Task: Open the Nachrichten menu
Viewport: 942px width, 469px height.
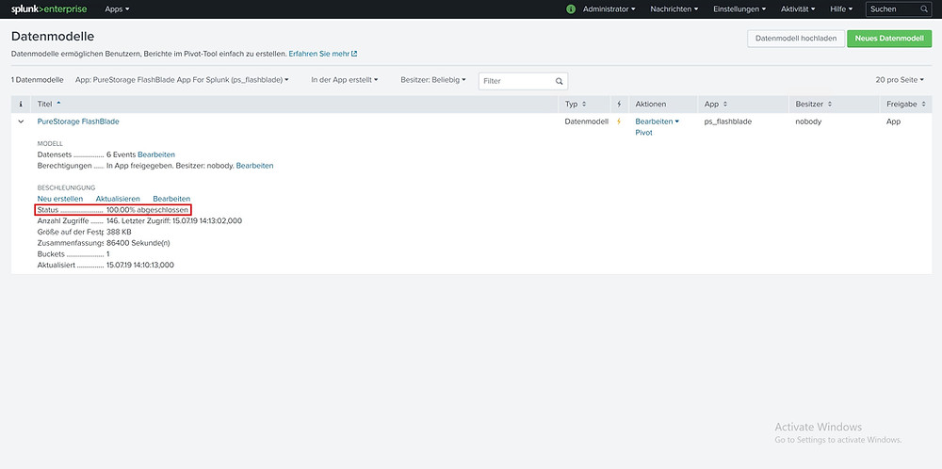Action: [674, 9]
